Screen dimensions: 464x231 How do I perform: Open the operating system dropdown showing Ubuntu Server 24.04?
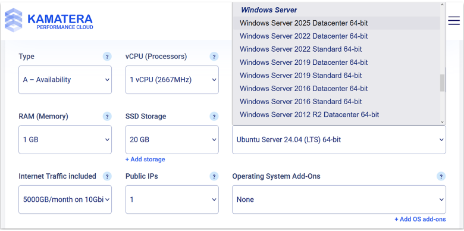[x=339, y=140]
